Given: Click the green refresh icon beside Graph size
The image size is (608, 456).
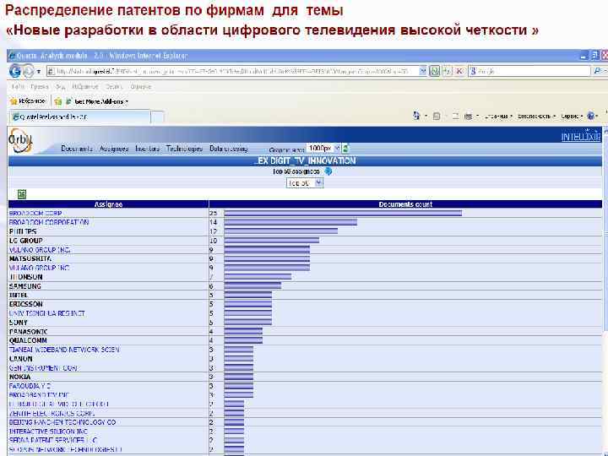Looking at the screenshot, I should (345, 148).
